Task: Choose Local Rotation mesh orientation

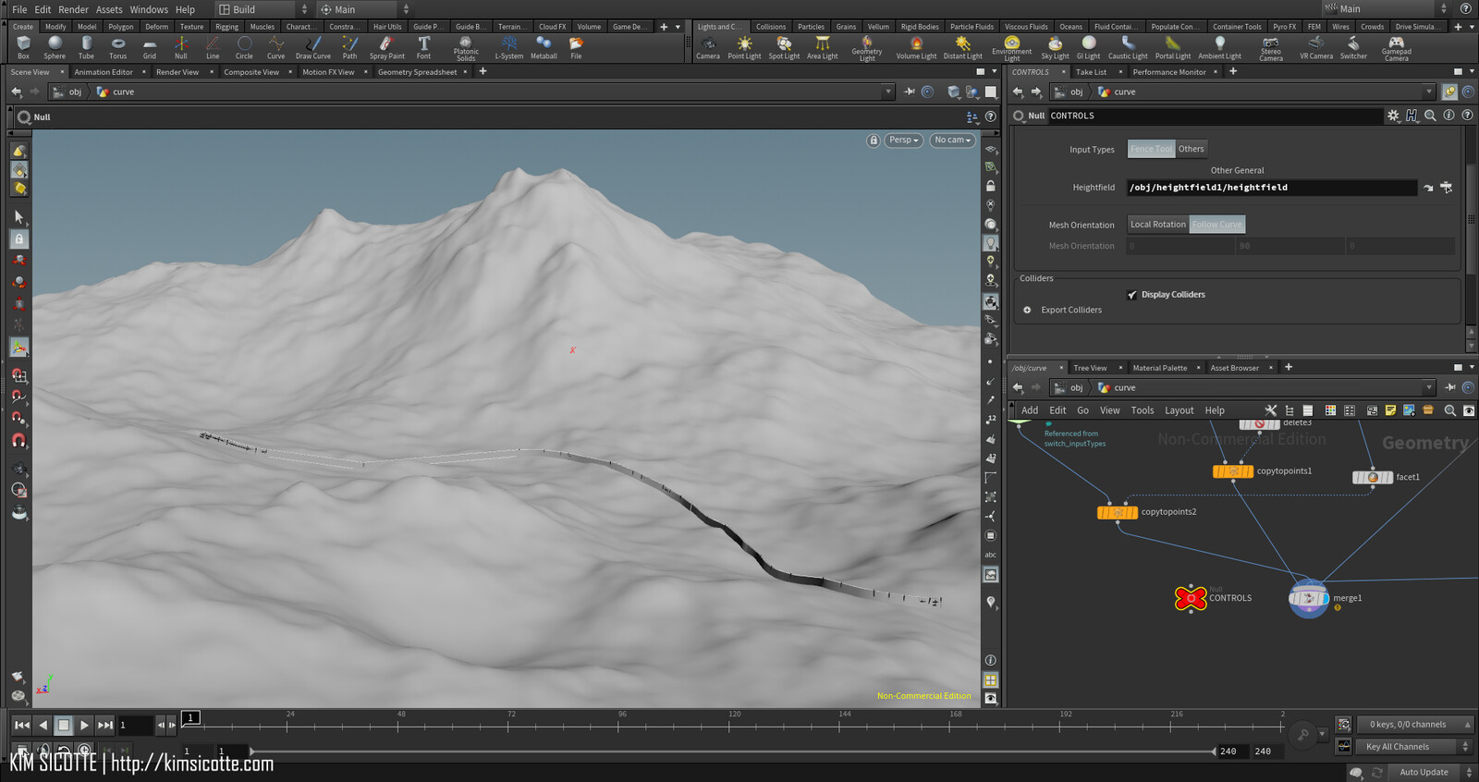Action: pos(1157,225)
